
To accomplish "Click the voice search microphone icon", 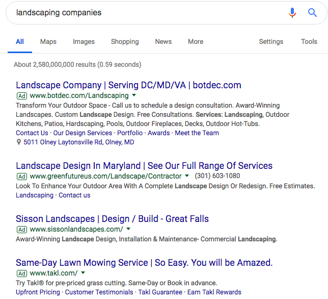I will point(292,13).
